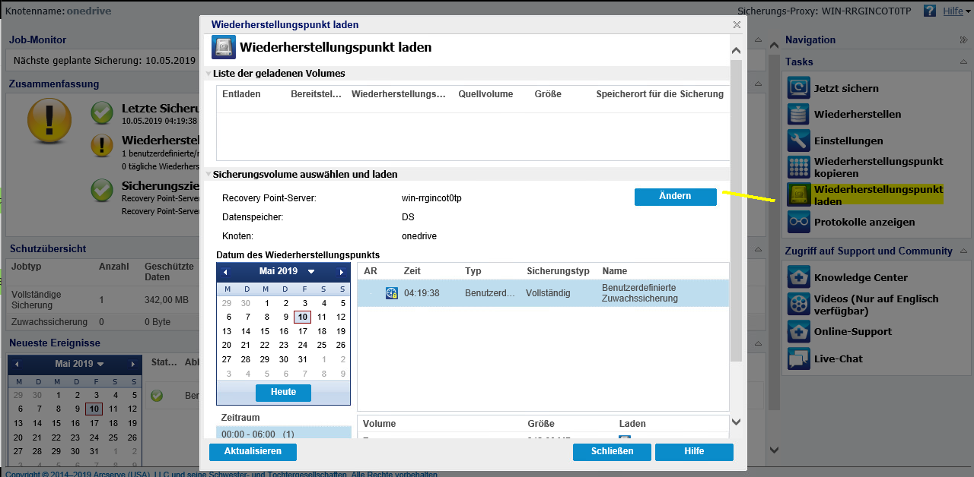Image resolution: width=974 pixels, height=477 pixels.
Task: Click the Hilfe icon in top bar
Action: pyautogui.click(x=930, y=11)
